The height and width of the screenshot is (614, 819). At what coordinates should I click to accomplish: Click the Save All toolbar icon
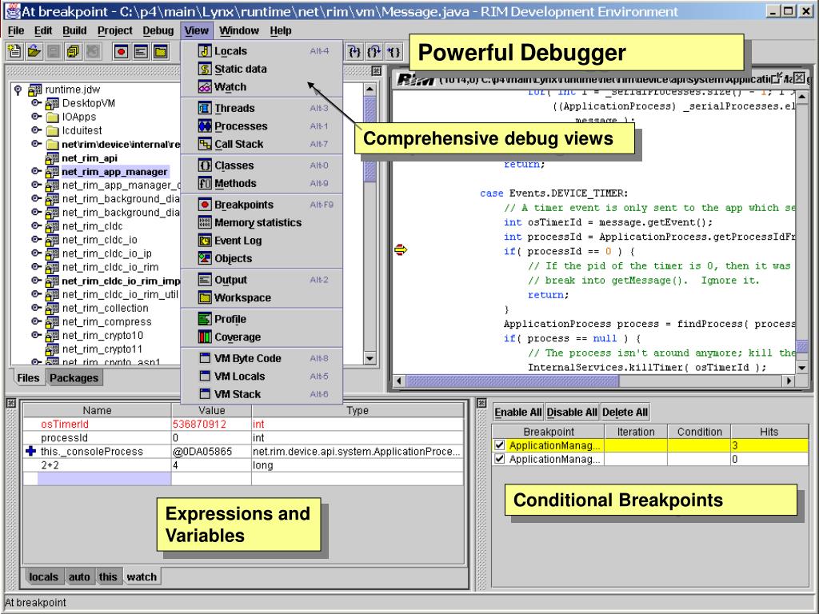tap(73, 51)
